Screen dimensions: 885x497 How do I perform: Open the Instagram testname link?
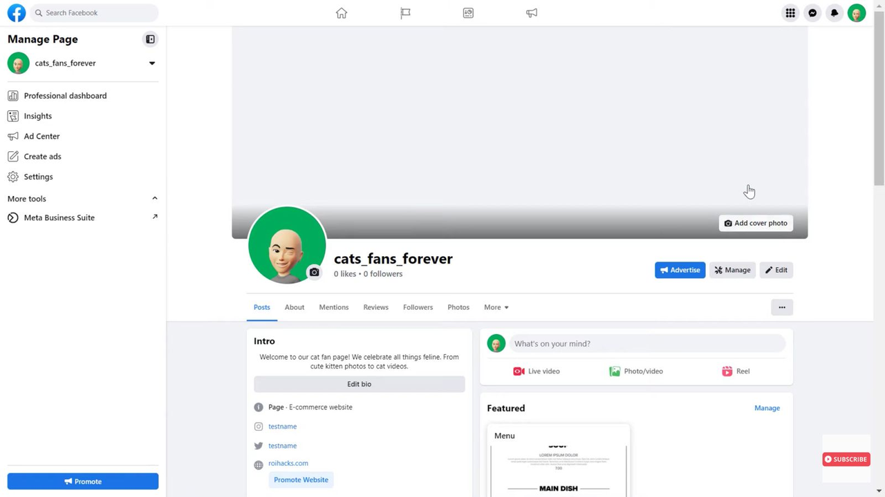click(x=282, y=427)
